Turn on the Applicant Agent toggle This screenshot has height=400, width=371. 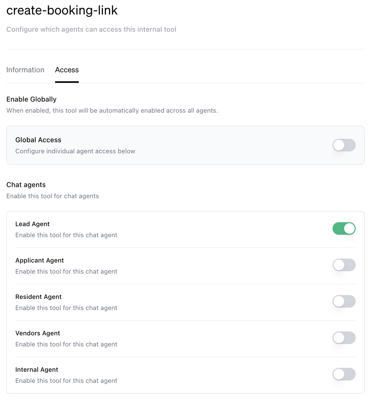pyautogui.click(x=344, y=265)
